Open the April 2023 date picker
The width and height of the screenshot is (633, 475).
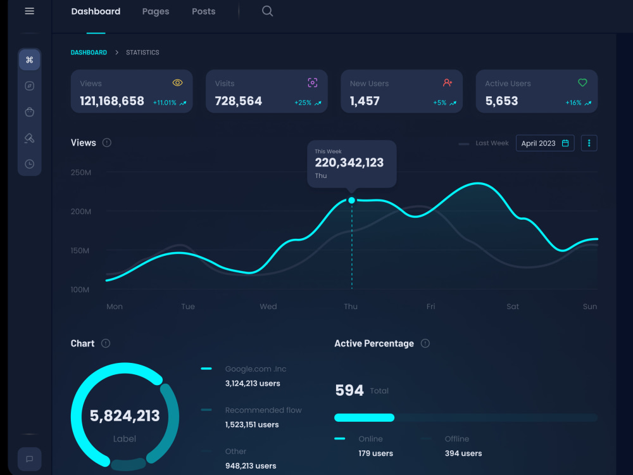[544, 143]
